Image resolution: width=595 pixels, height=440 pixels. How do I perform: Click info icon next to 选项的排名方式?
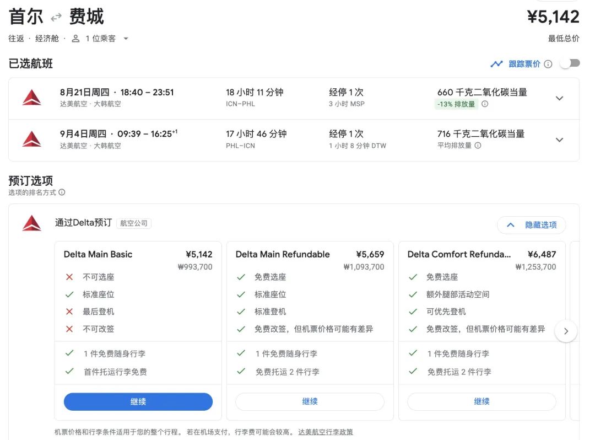tap(62, 192)
